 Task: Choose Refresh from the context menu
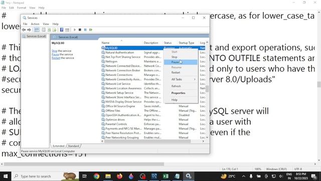tap(181, 86)
